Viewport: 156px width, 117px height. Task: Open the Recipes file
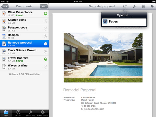[x=24, y=36]
